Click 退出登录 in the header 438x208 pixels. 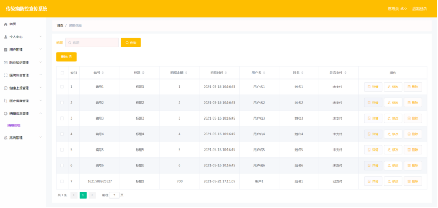click(420, 8)
